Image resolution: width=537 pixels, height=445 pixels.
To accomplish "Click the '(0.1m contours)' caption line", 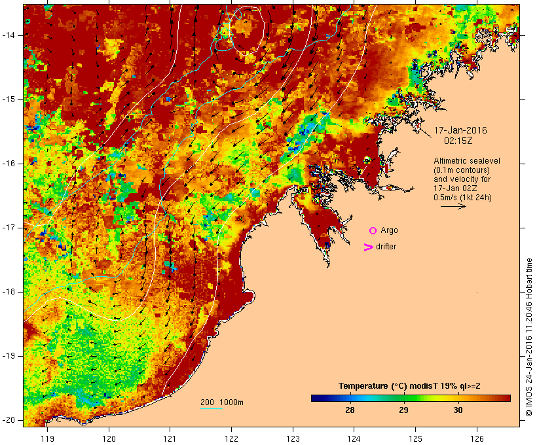I will point(462,170).
